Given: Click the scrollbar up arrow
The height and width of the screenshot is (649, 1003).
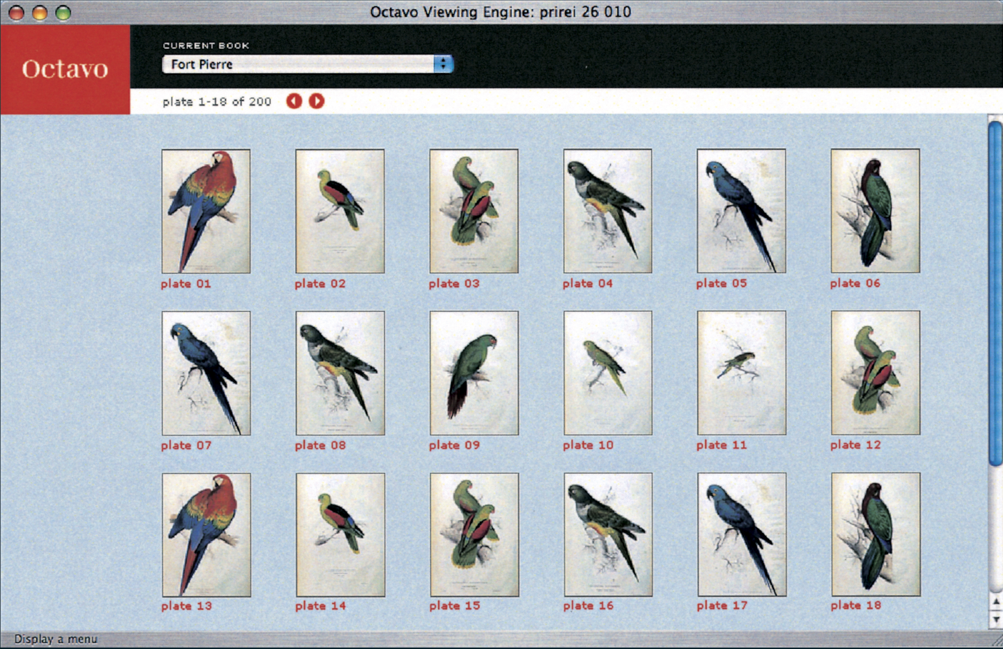Looking at the screenshot, I should point(995,602).
